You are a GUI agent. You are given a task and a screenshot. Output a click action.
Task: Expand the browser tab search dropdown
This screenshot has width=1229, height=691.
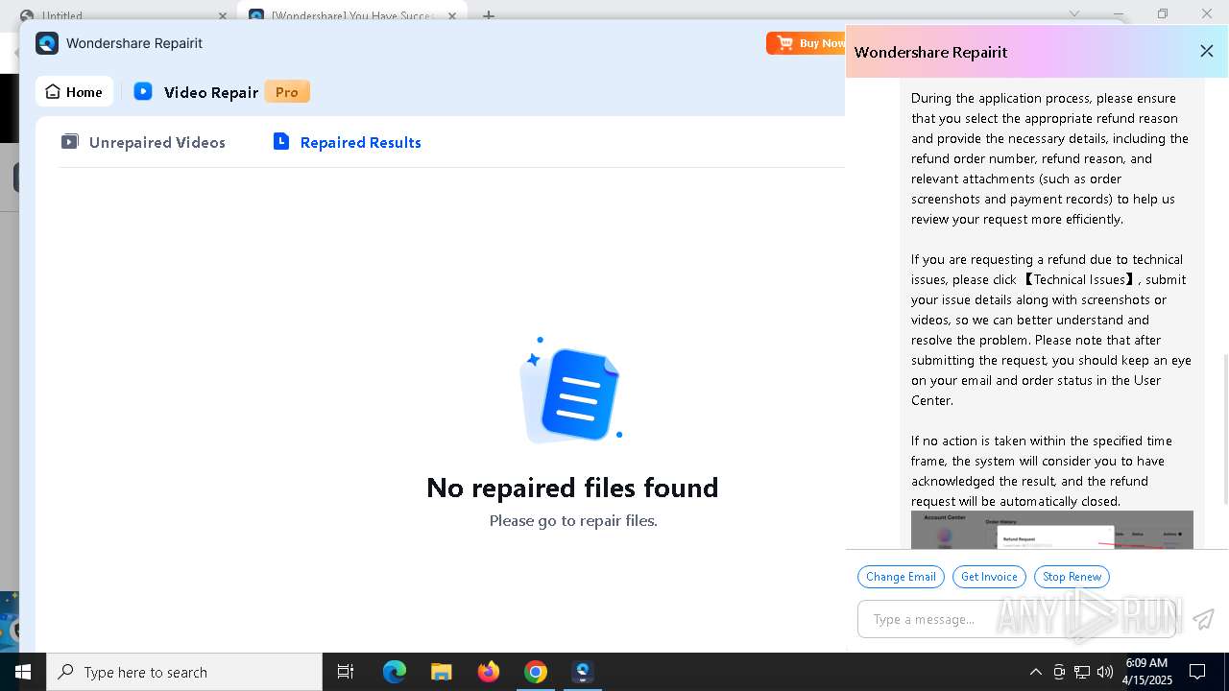tap(1074, 14)
